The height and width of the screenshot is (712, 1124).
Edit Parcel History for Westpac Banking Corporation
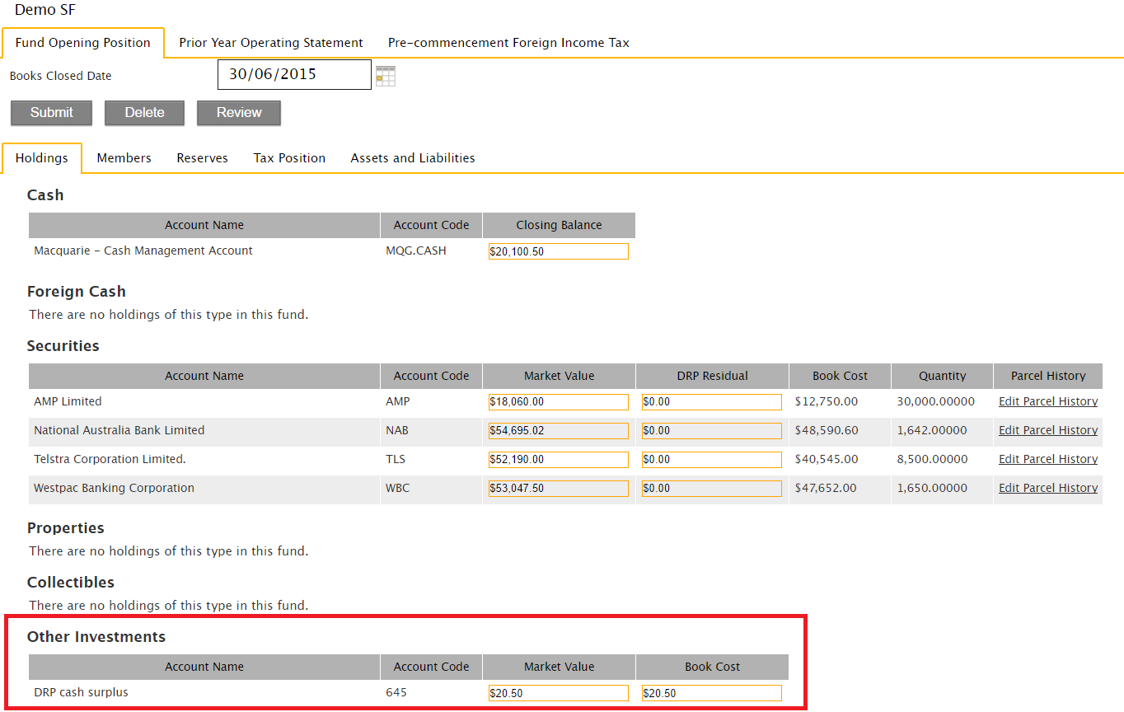tap(1047, 487)
